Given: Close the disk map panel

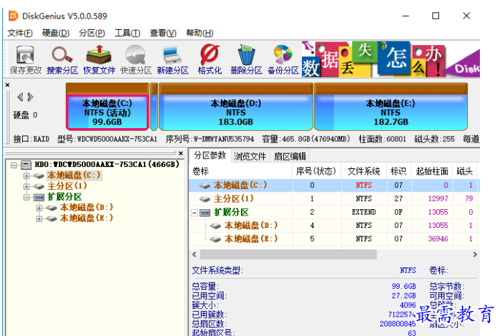Looking at the screenshot, I should 8,85.
